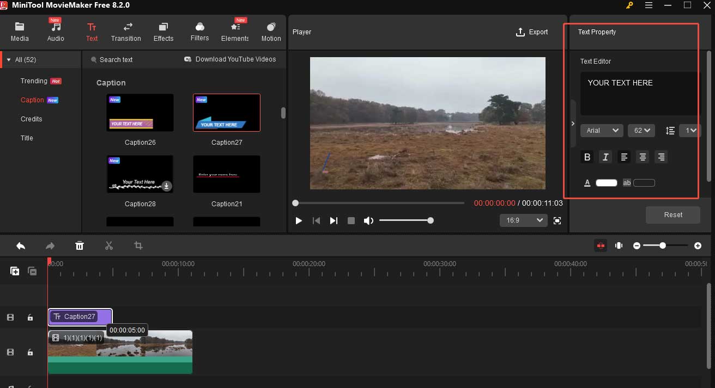Delete the selected clip
The width and height of the screenshot is (715, 388).
point(80,246)
